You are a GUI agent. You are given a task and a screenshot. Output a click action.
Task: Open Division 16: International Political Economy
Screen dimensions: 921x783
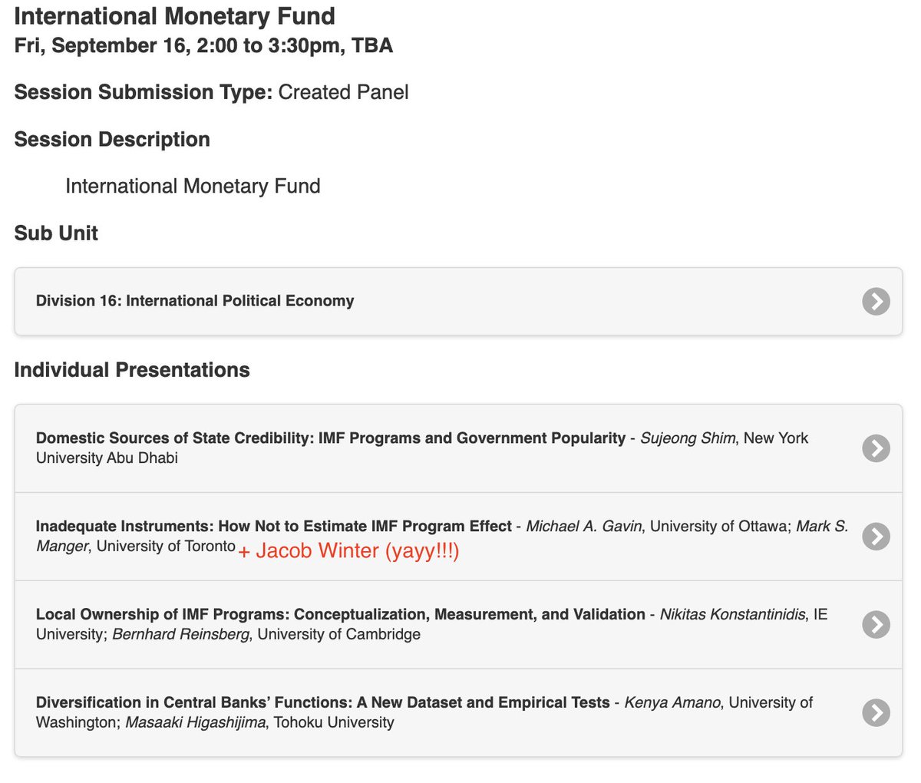[458, 302]
